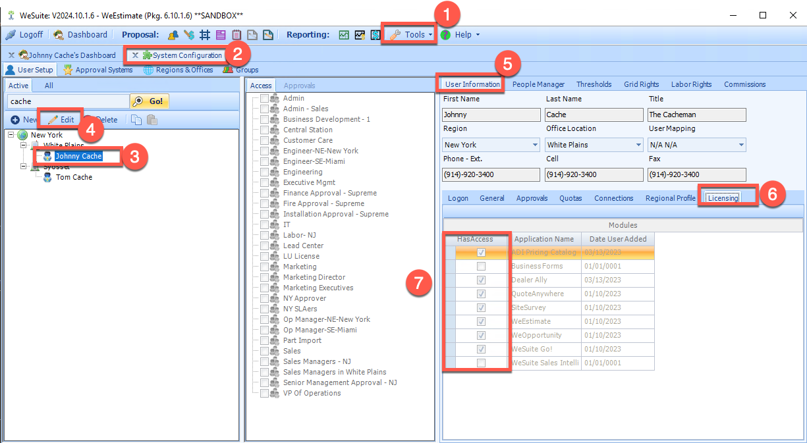Toggle HasAccess checkbox for Business Forms
This screenshot has width=807, height=443.
click(x=482, y=267)
